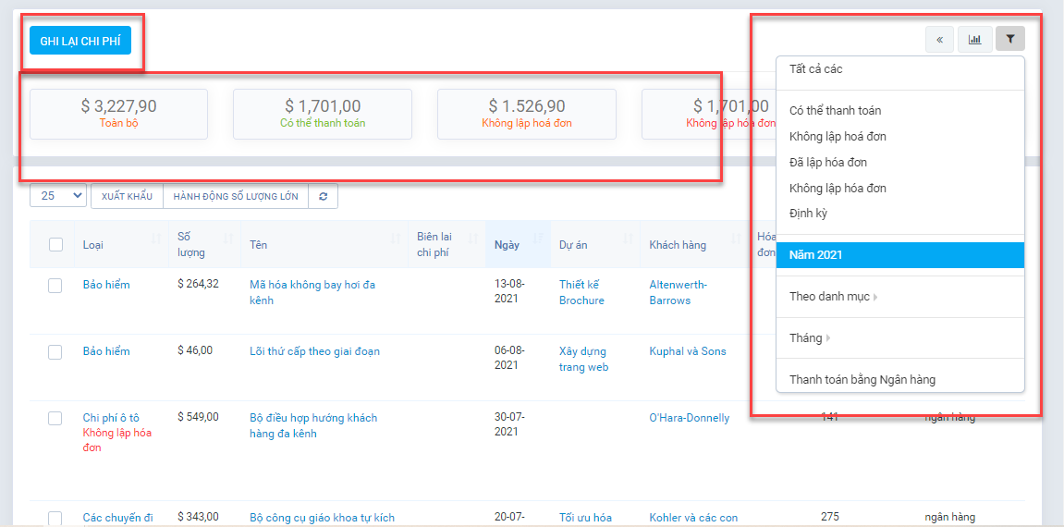Screen dimensions: 1064x527
Task: Sort table by Ngày column header
Action: pos(507,245)
